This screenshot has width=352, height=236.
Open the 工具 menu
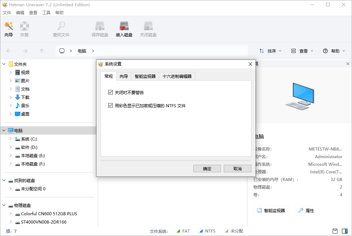click(46, 12)
